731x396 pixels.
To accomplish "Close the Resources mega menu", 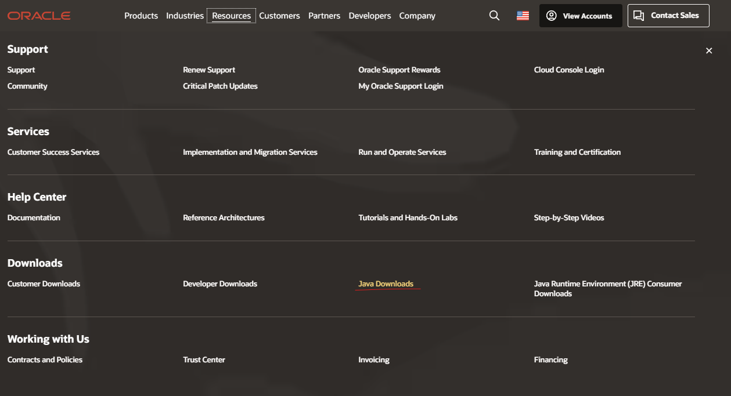I will point(709,51).
